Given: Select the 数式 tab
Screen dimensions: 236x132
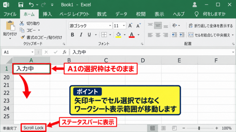Looking at the screenshot, I should coord(102,14).
